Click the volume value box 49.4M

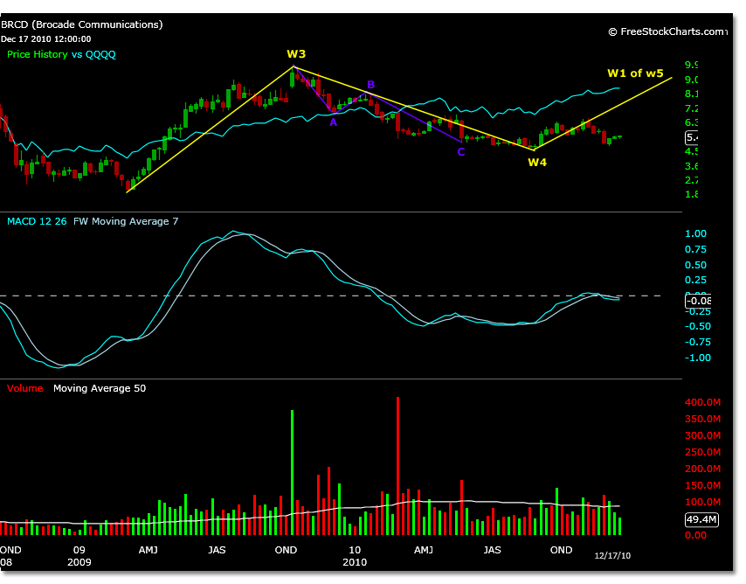tap(698, 519)
